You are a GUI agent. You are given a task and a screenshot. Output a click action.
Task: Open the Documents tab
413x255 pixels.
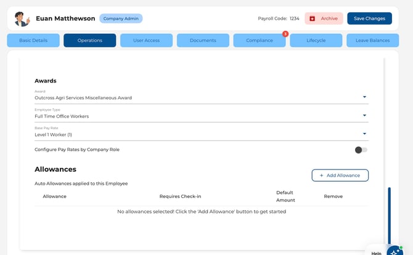(203, 40)
